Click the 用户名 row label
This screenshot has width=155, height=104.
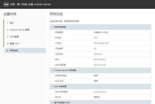tap(58, 97)
